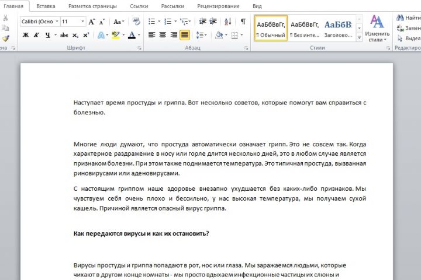Open Font dialog launcher
The width and height of the screenshot is (421, 280).
(x=139, y=48)
